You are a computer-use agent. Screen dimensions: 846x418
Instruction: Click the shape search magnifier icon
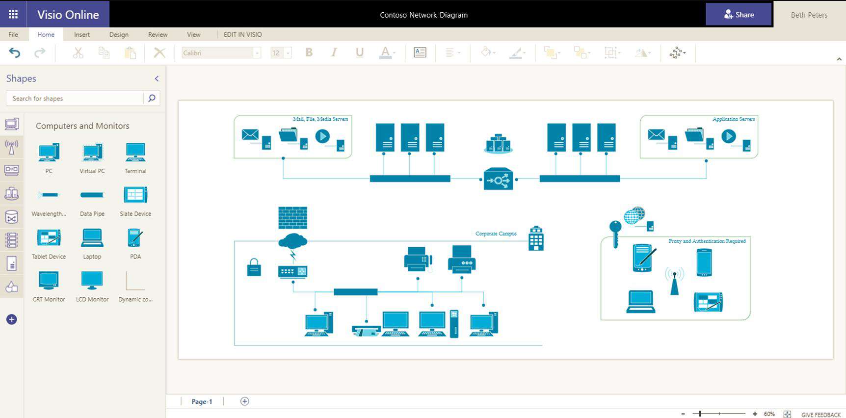tap(152, 98)
